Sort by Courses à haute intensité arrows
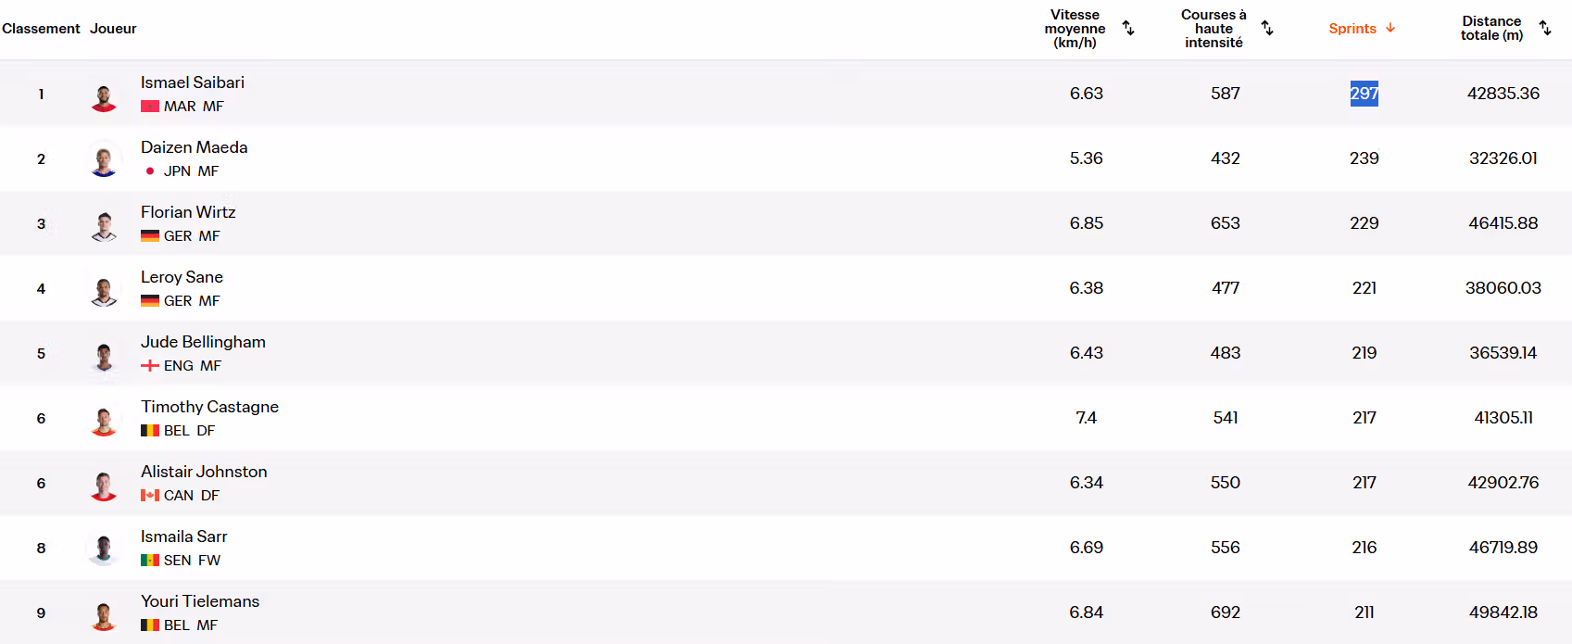This screenshot has width=1572, height=644. coord(1267,28)
